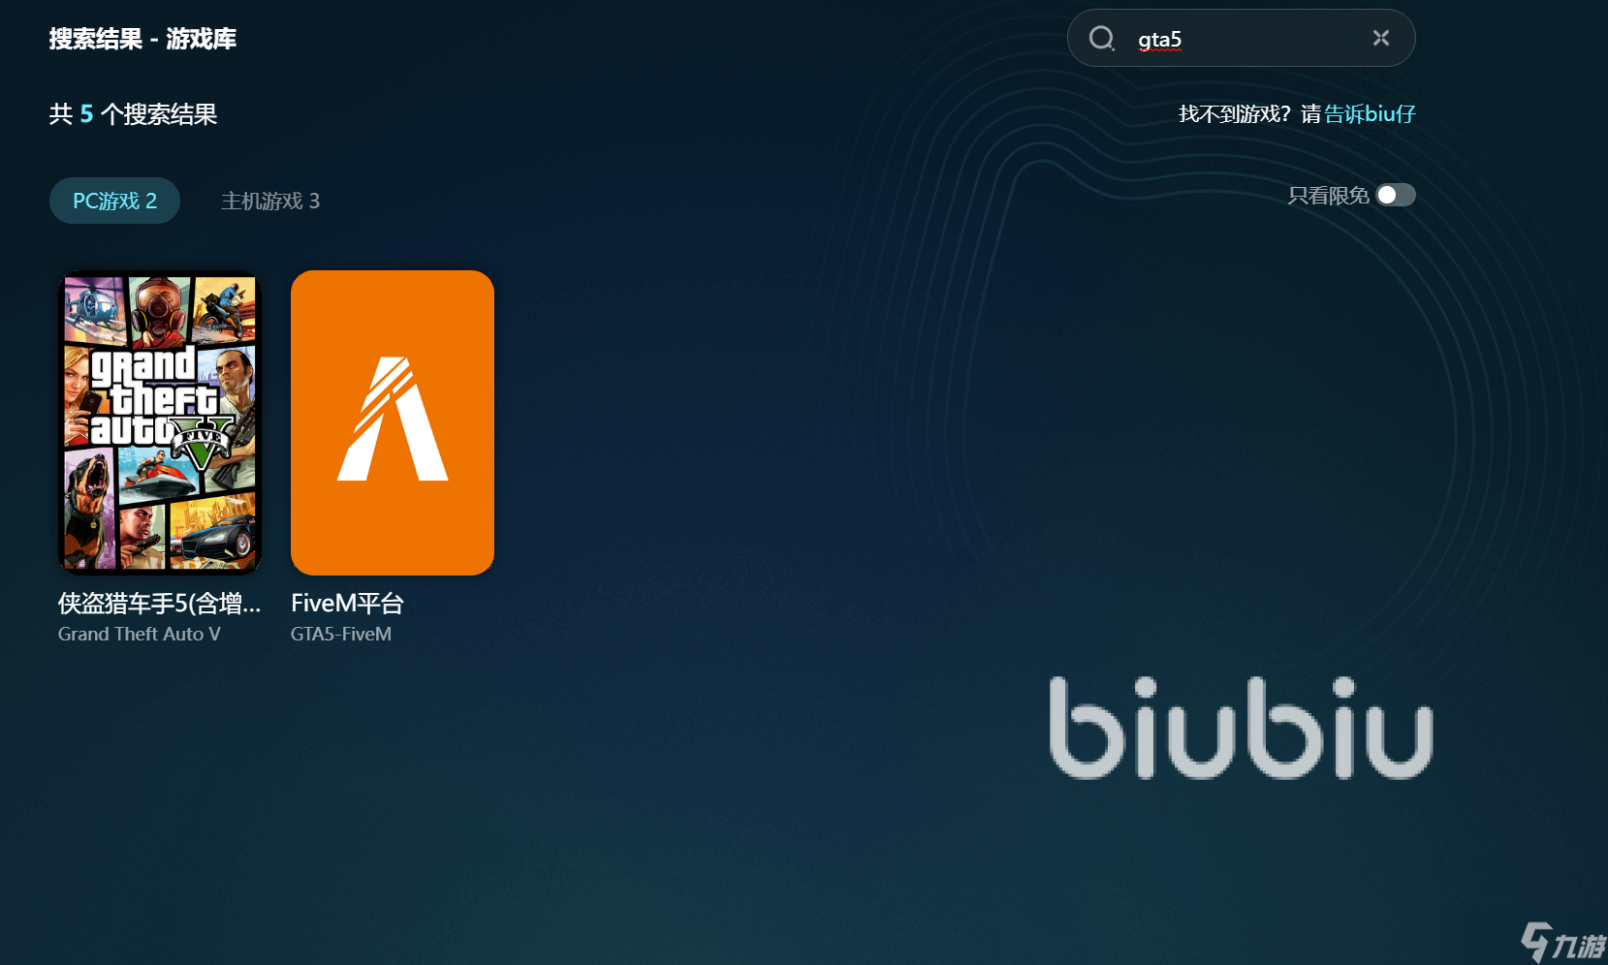Click the Grand Theft Auto V subtitle
Viewport: 1608px width, 965px height.
coord(140,635)
